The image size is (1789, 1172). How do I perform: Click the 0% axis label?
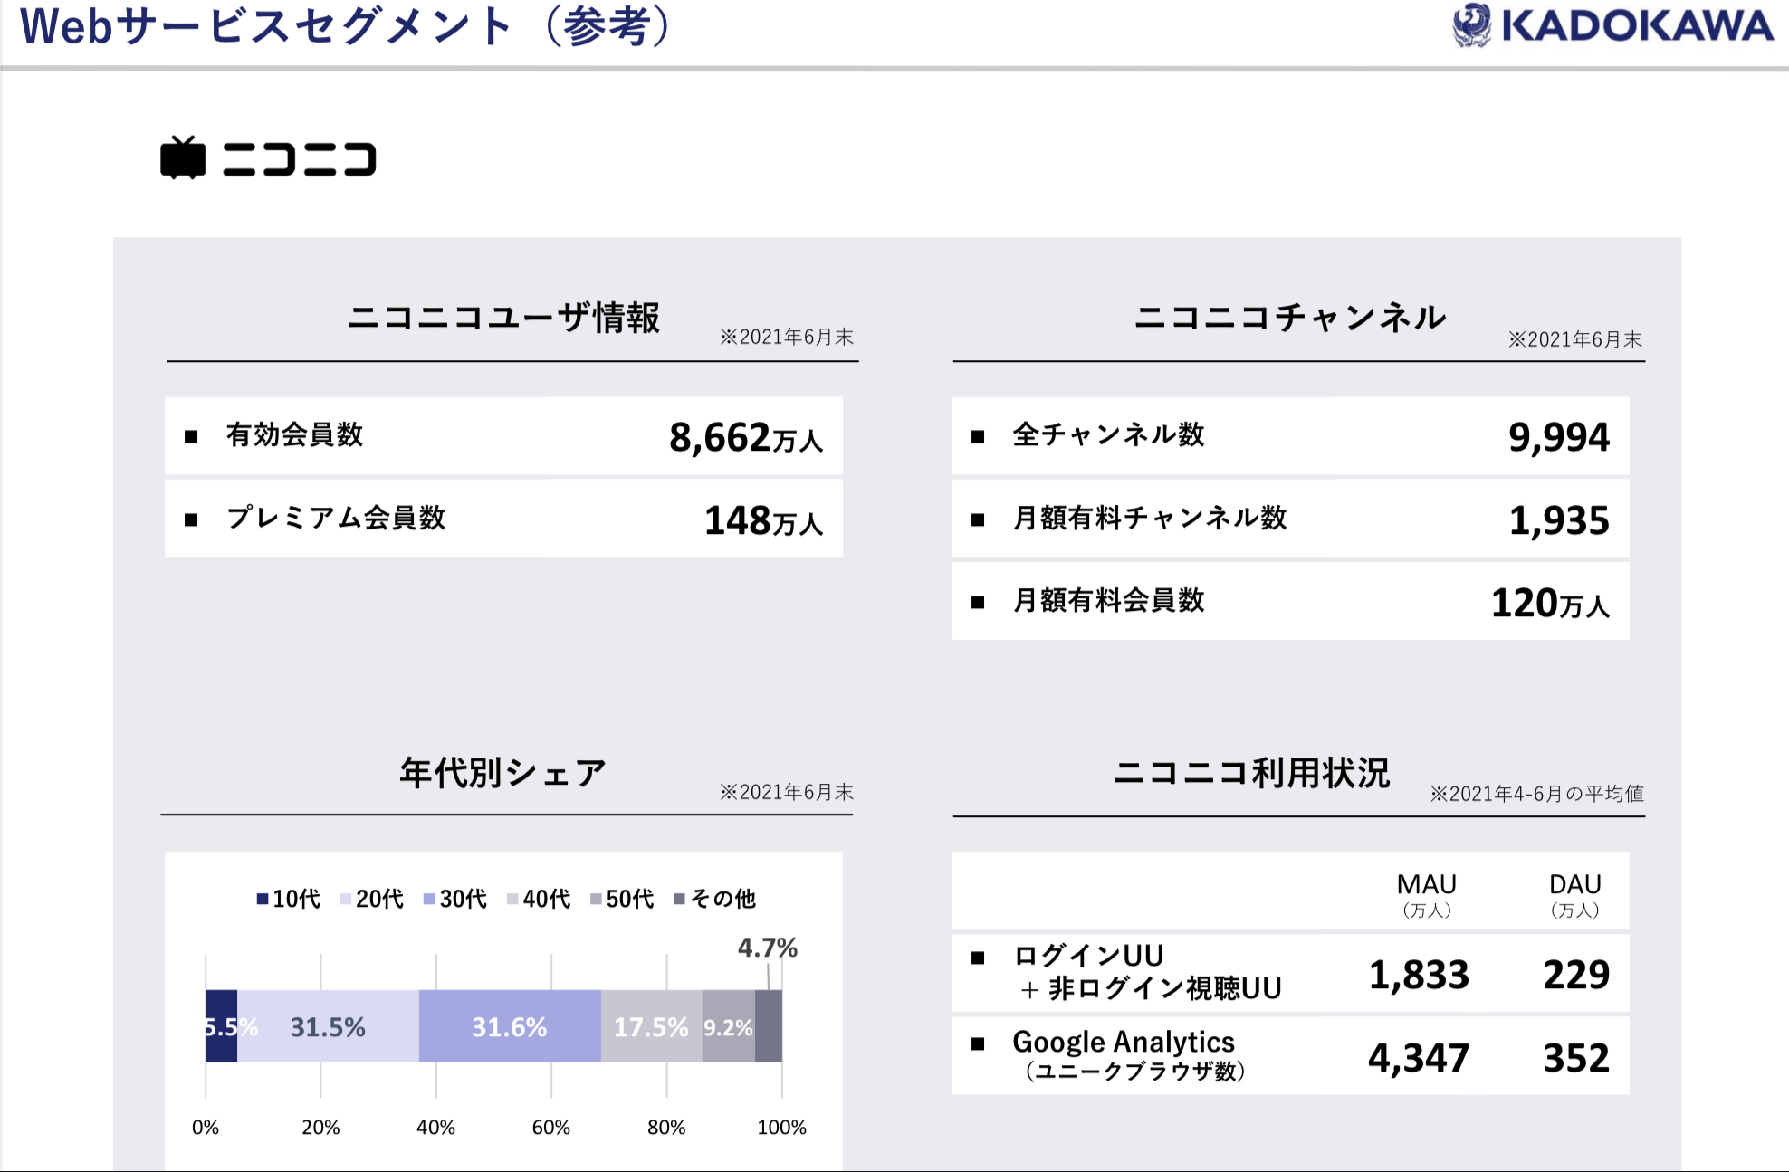[x=206, y=1128]
